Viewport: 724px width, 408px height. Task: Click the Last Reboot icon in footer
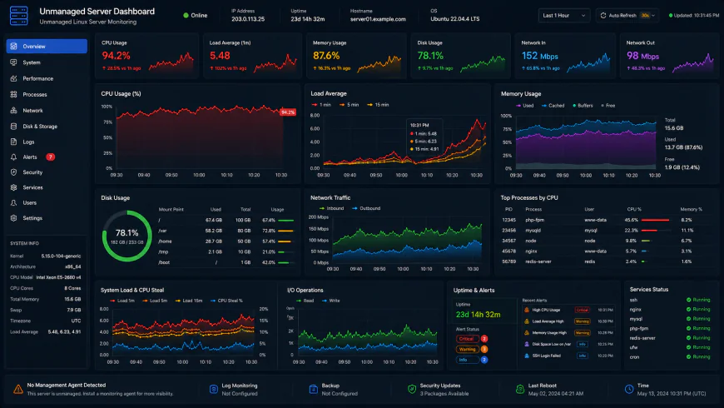tap(520, 390)
